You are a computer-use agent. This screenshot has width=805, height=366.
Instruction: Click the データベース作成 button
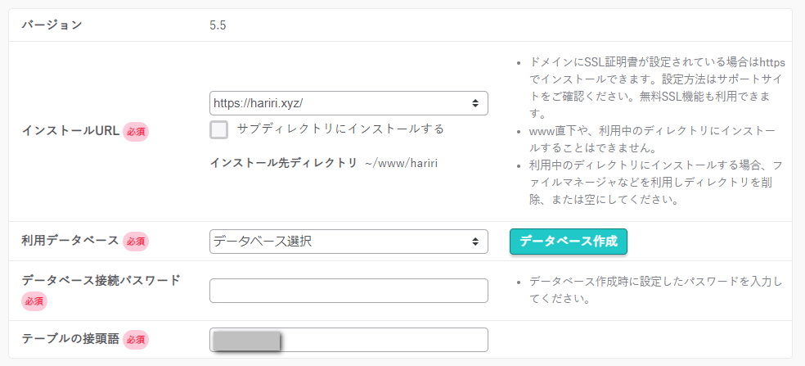(569, 242)
